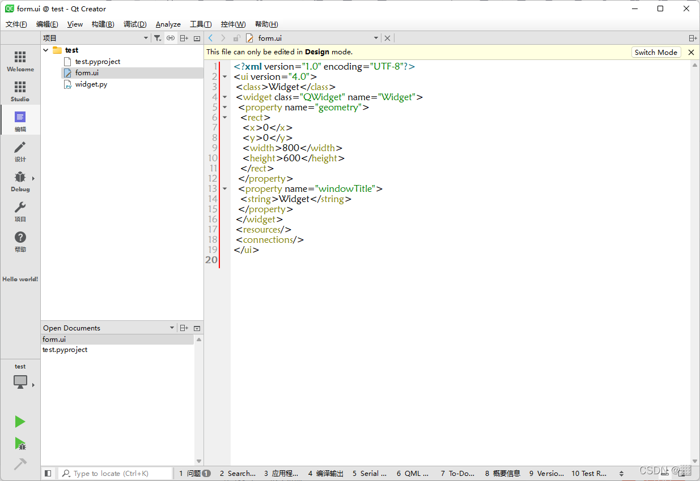
Task: Open the Analyze menu
Action: pyautogui.click(x=168, y=24)
